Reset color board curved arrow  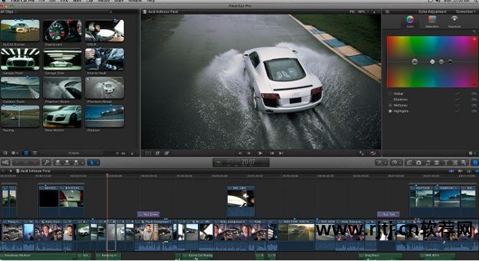click(x=473, y=31)
